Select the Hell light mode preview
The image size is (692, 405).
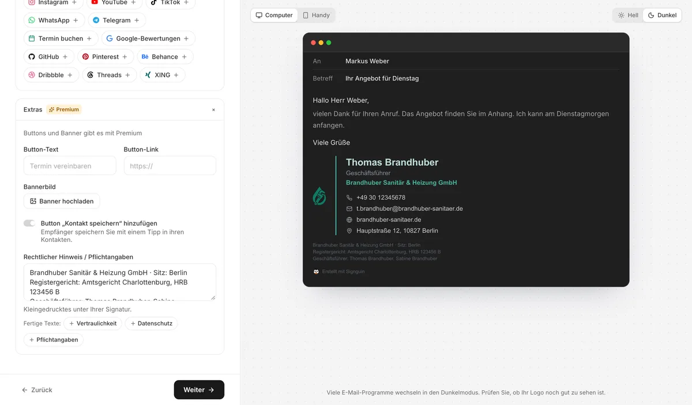click(x=628, y=15)
